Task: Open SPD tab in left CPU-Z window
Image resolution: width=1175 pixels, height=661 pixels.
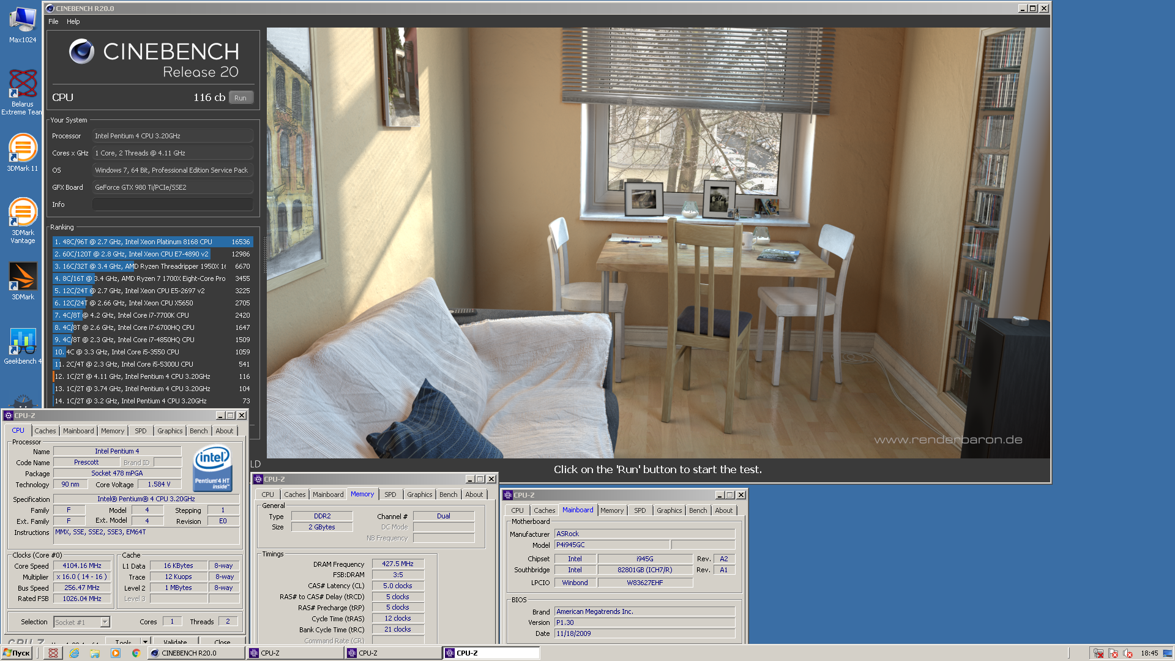Action: coord(141,431)
